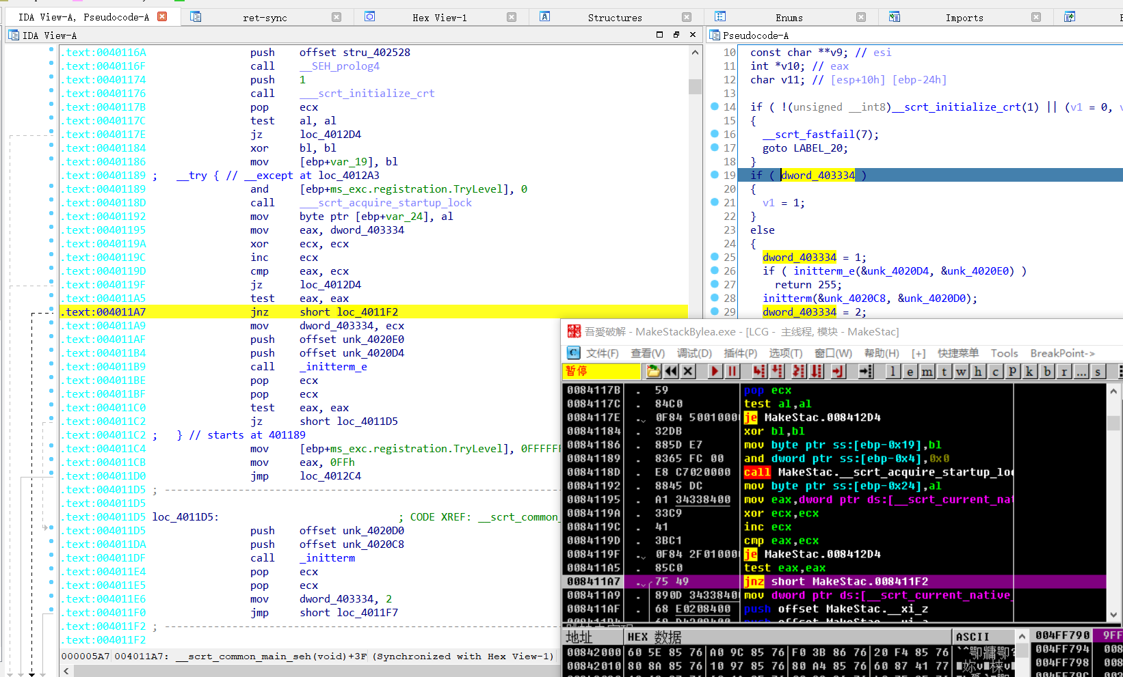The height and width of the screenshot is (677, 1123).
Task: Toggle breakpoint dot on pseudocode line 26
Action: 715,271
